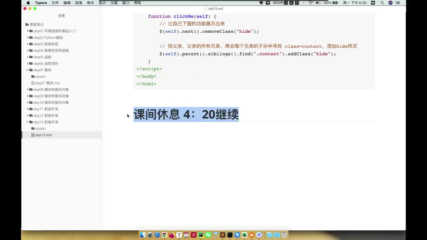
Task: Click the volume icon in menu bar
Action: [318, 3]
